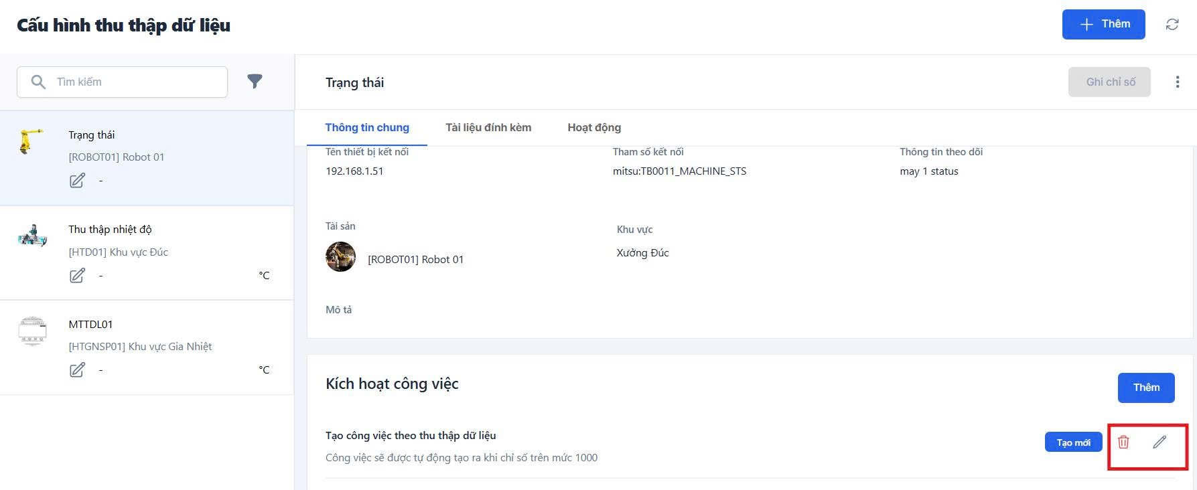
Task: Click edit icon under Trạng thái item
Action: [x=78, y=181]
